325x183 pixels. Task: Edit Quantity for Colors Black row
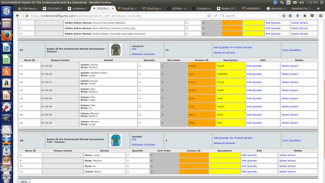(249, 172)
